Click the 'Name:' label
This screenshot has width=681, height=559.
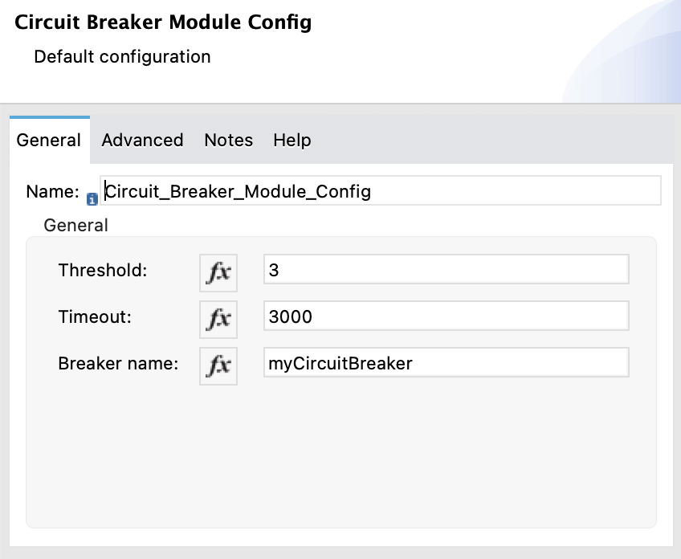click(52, 191)
